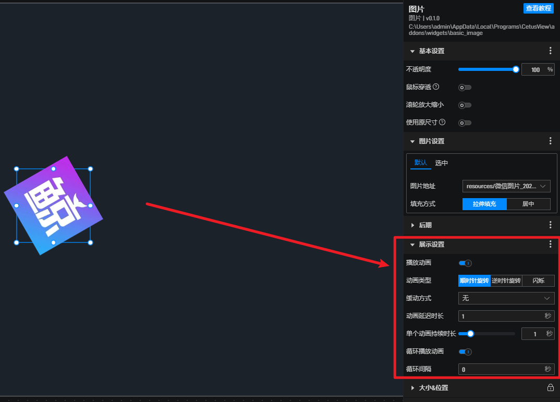560x402 pixels.
Task: Disable the 播放动画 toggle
Action: click(x=465, y=263)
